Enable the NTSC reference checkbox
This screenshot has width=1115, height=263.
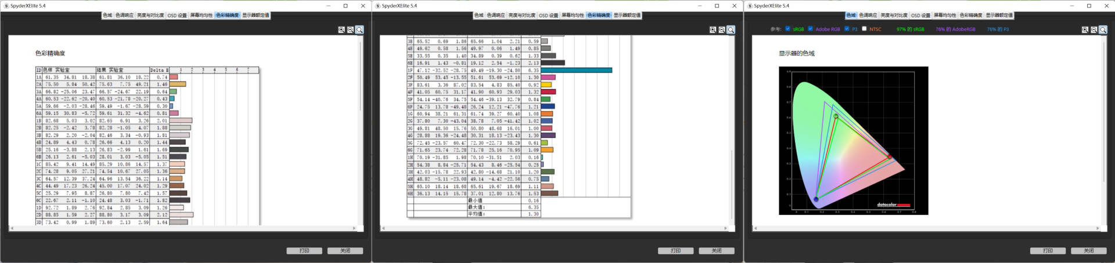(x=864, y=28)
